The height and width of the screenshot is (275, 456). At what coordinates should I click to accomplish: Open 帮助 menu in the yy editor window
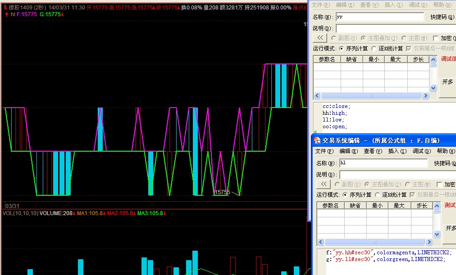point(442,5)
